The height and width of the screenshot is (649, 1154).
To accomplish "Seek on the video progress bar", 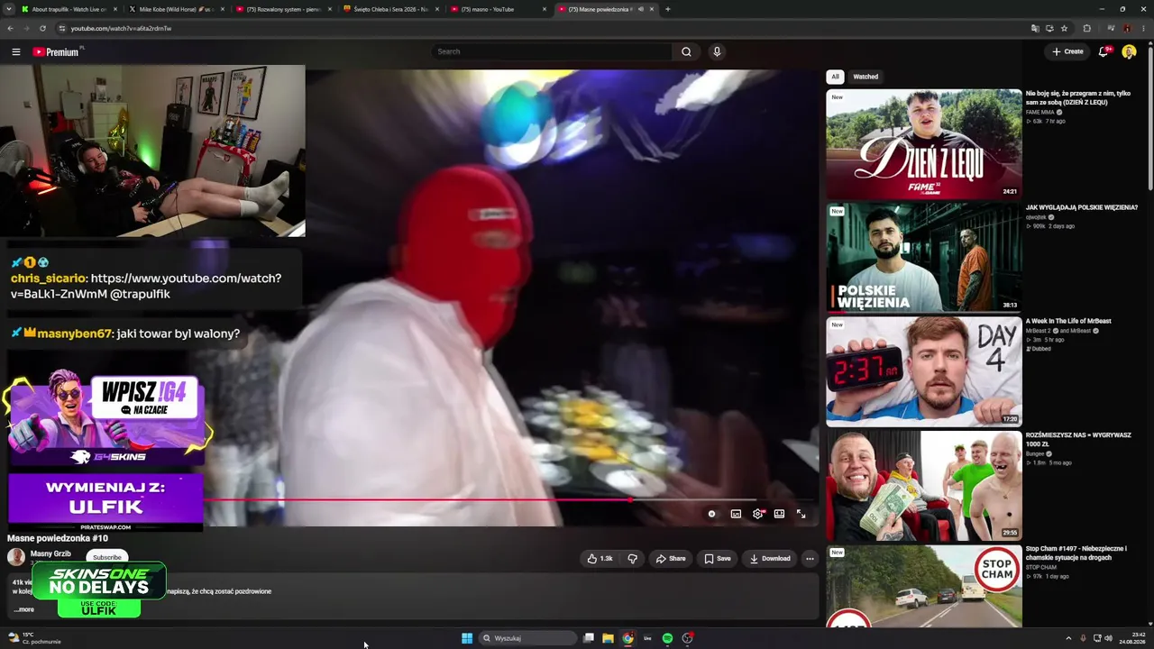I will (x=508, y=499).
